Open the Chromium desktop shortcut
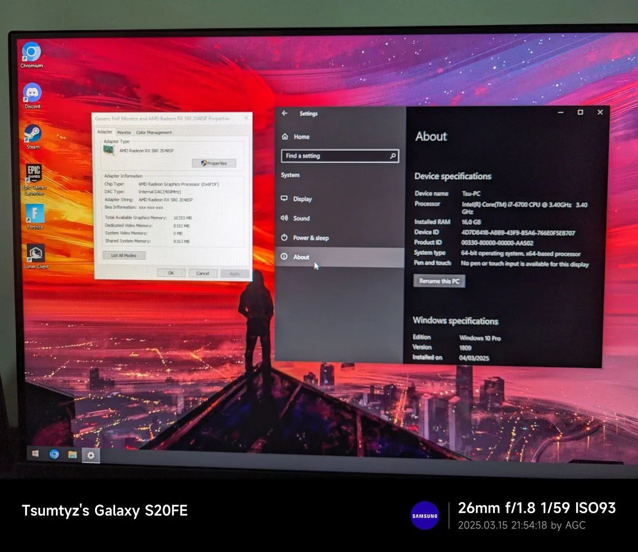Screen dimensions: 638x552 31,53
